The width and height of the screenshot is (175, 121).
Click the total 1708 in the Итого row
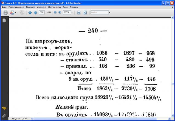point(150,89)
